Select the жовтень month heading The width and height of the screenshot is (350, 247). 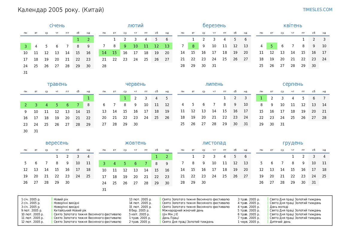[x=135, y=143]
